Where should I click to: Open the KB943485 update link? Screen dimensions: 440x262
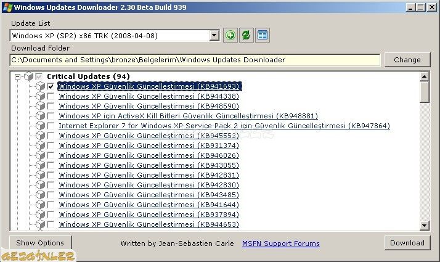[149, 195]
